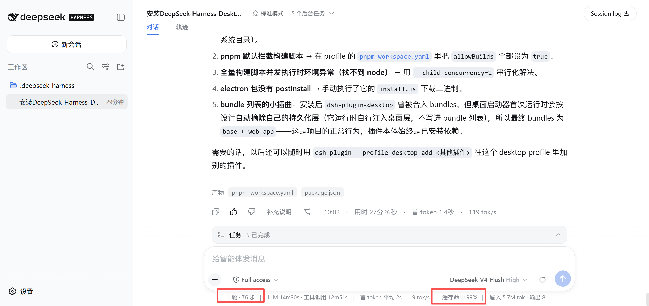Give thumbs down to the response
The image size is (649, 306).
click(251, 212)
